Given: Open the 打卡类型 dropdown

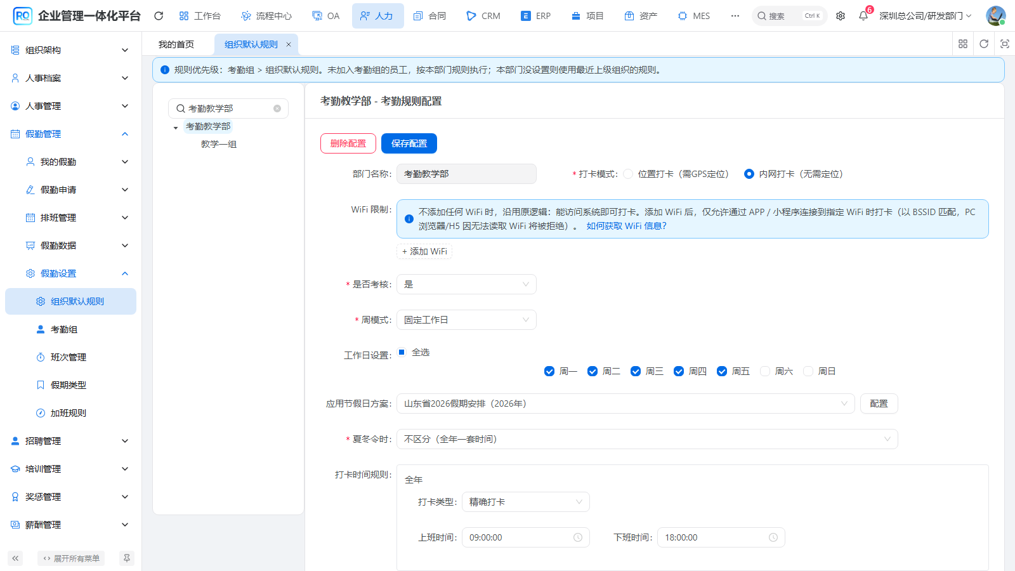Looking at the screenshot, I should 526,502.
